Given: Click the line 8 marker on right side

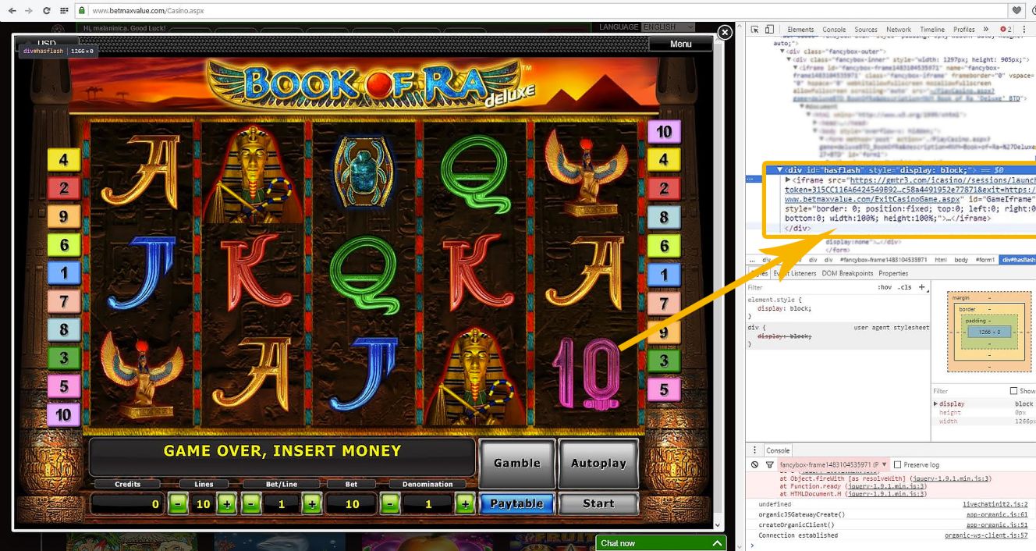Looking at the screenshot, I should [664, 217].
